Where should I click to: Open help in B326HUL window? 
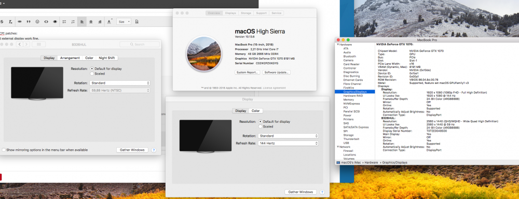click(x=154, y=150)
